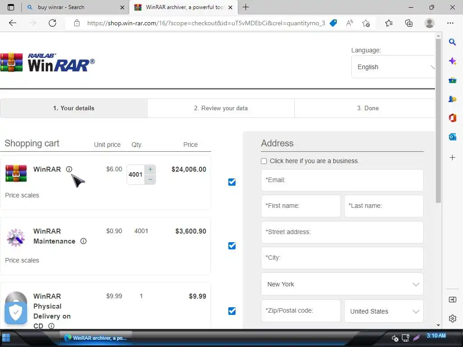The width and height of the screenshot is (463, 347).
Task: Click the 3:10 AM taskbar clock
Action: [x=436, y=336]
